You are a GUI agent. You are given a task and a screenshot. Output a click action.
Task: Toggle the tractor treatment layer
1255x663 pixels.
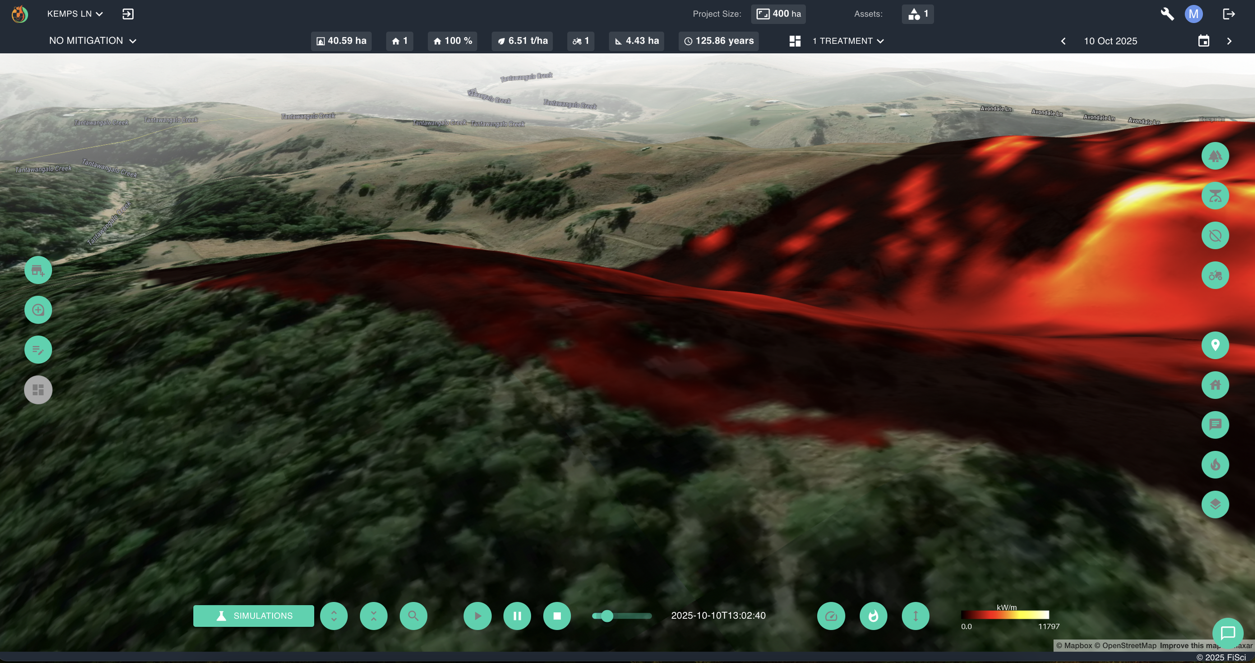pos(1215,275)
